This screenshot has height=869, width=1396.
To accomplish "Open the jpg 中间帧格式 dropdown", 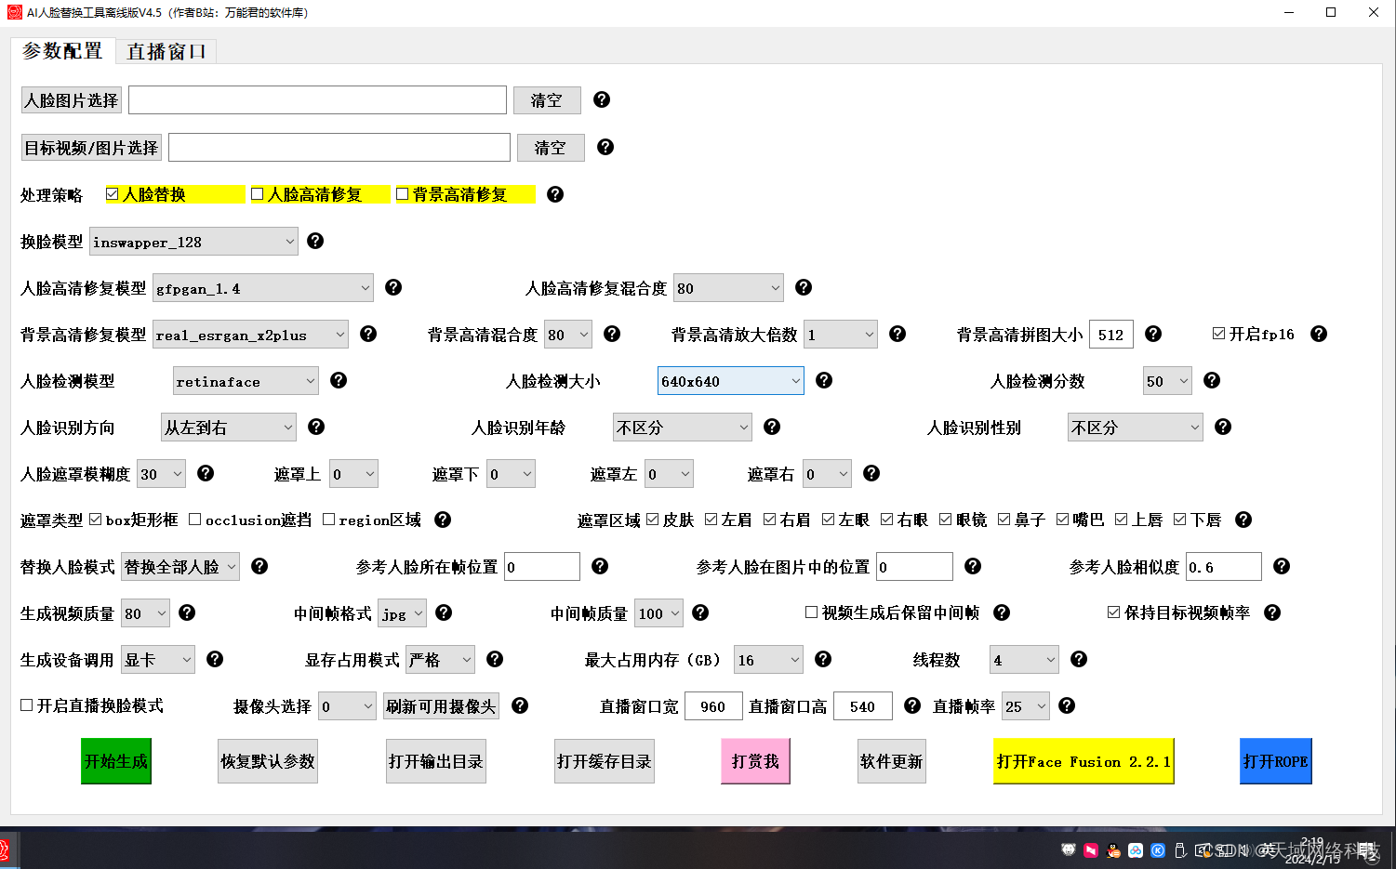I will 403,613.
